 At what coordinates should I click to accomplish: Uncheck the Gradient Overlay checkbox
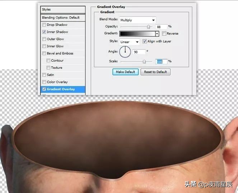click(44, 89)
